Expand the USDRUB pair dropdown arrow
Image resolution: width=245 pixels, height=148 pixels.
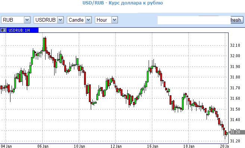point(60,20)
